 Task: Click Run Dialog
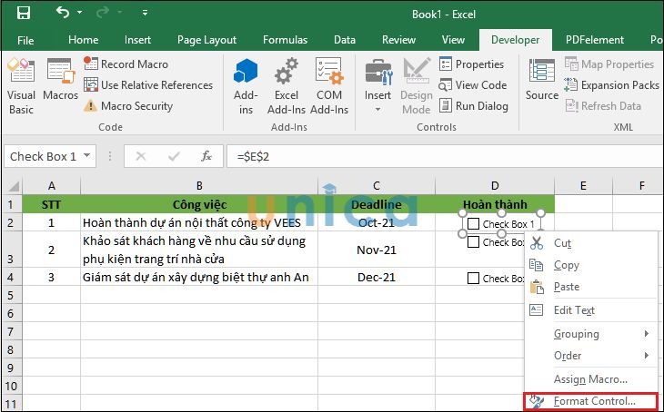[x=473, y=105]
